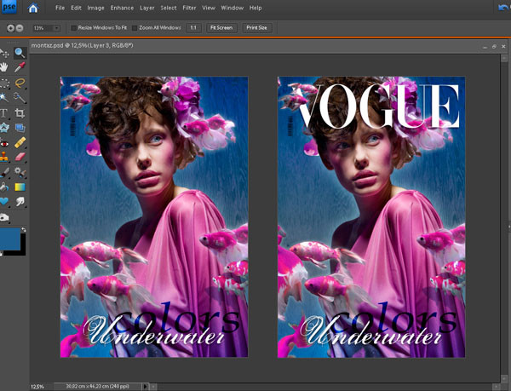Click the right cover image with VOGUE title
This screenshot has height=391, width=511.
point(371,217)
